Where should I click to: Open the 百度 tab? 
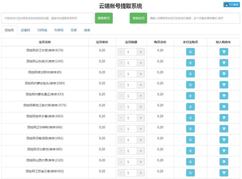74,30
